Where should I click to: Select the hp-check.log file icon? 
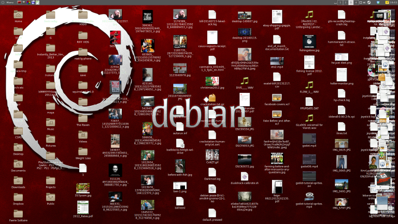tap(342, 93)
